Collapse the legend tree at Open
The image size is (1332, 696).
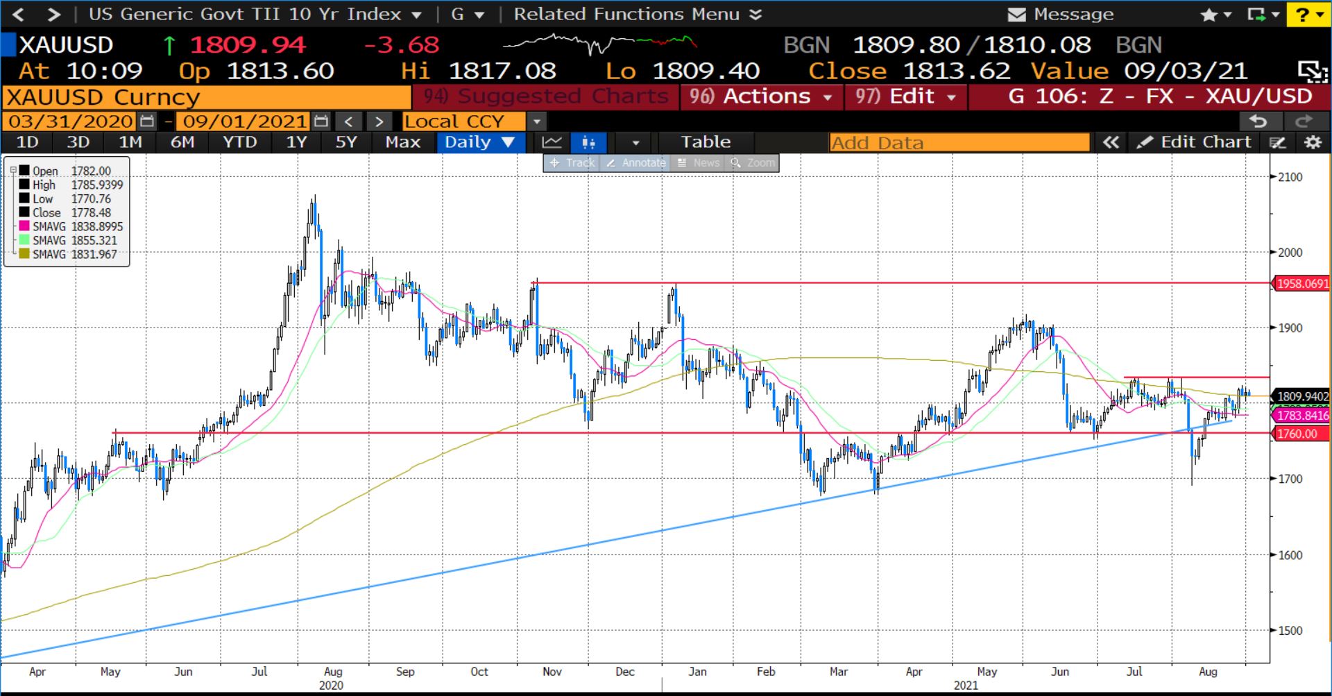coord(13,171)
